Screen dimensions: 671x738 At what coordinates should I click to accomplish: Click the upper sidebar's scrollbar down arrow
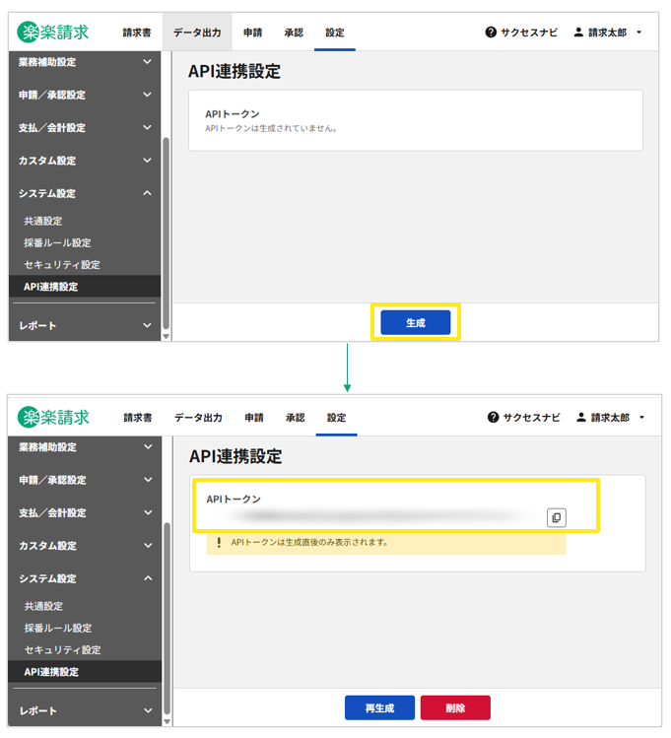point(166,336)
